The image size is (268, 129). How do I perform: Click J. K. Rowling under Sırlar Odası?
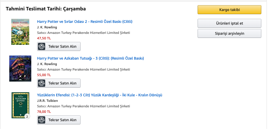(47, 27)
